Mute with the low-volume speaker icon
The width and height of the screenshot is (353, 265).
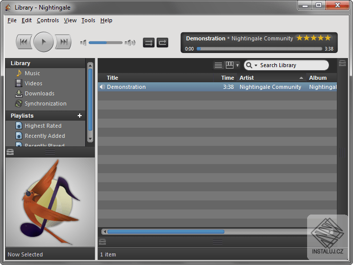83,42
